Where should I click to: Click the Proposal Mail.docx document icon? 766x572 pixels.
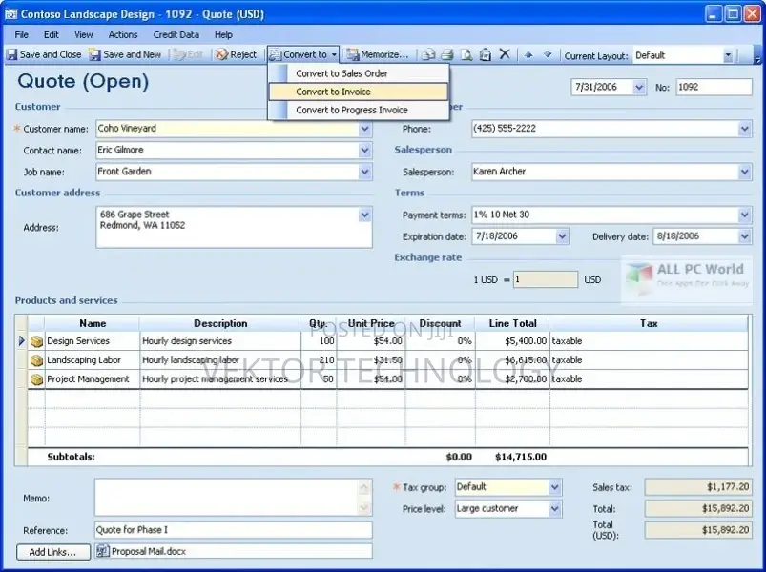103,551
